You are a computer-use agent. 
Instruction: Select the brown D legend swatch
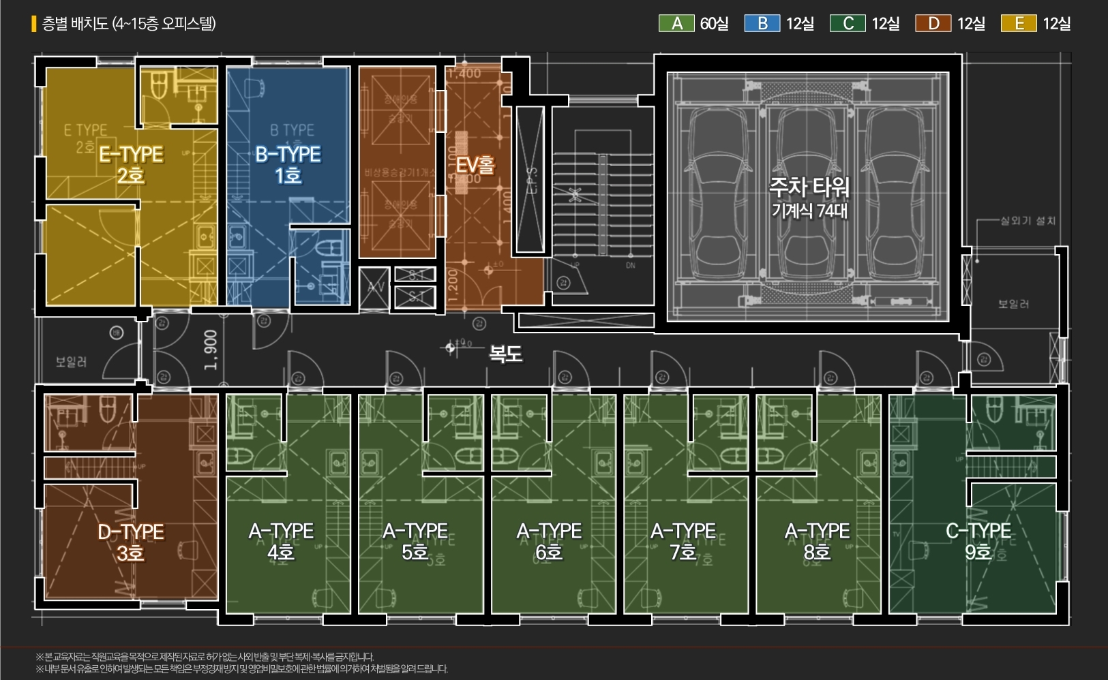933,23
